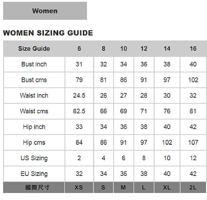Click the Waist inch row label

[34, 96]
